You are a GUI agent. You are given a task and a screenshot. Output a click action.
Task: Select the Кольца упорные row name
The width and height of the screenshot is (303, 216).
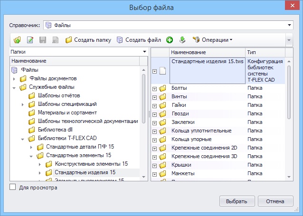click(x=191, y=139)
